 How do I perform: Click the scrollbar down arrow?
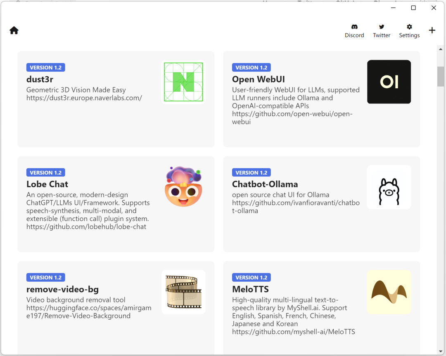(x=441, y=351)
